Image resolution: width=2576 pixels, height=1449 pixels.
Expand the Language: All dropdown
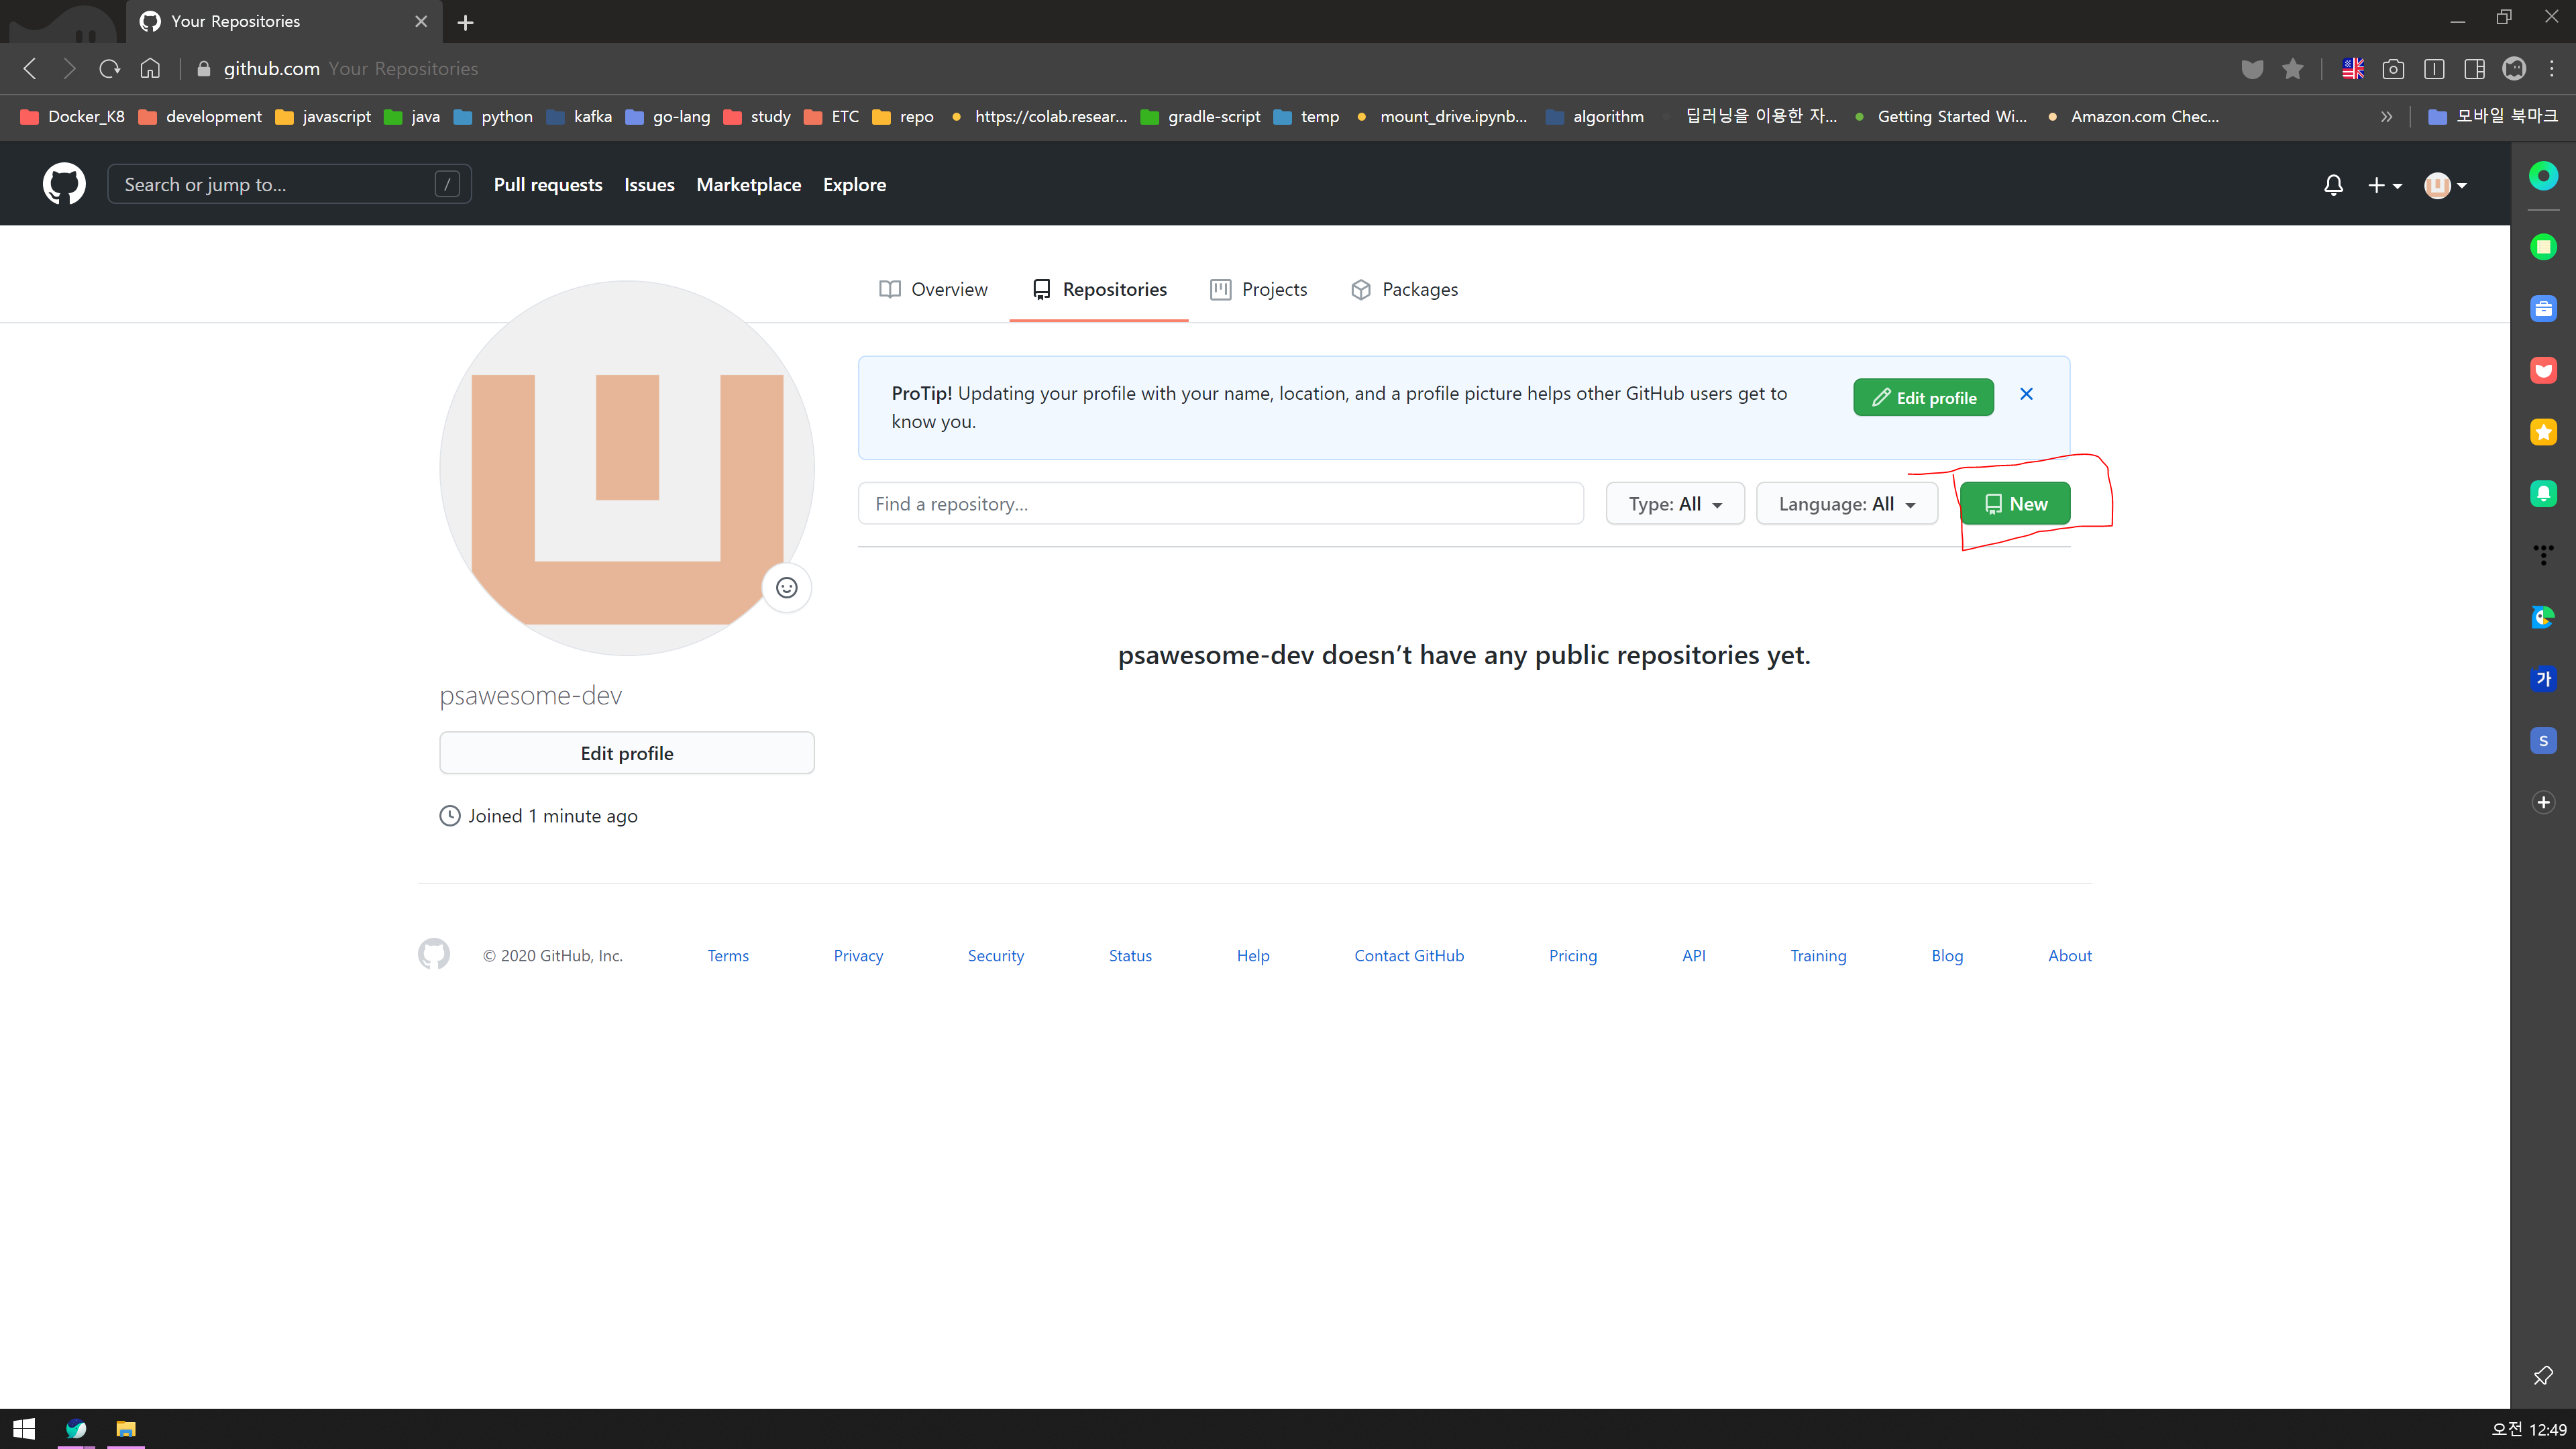click(x=1846, y=504)
